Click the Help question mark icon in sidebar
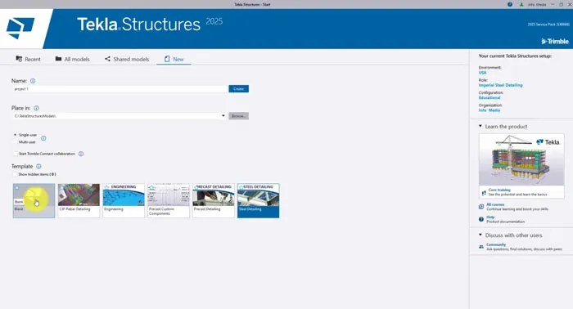The height and width of the screenshot is (309, 573). [x=481, y=219]
